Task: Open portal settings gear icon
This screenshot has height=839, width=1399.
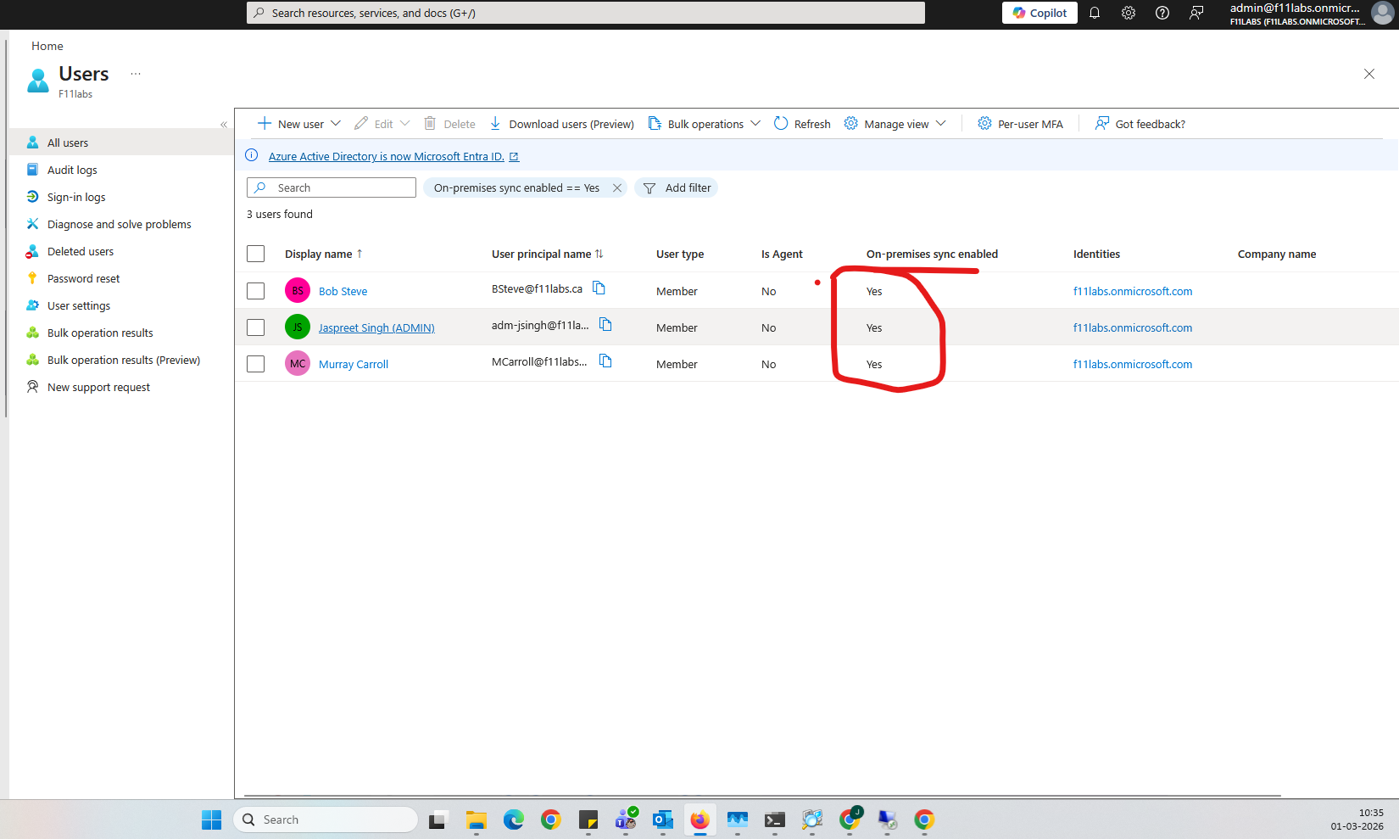Action: click(1129, 13)
